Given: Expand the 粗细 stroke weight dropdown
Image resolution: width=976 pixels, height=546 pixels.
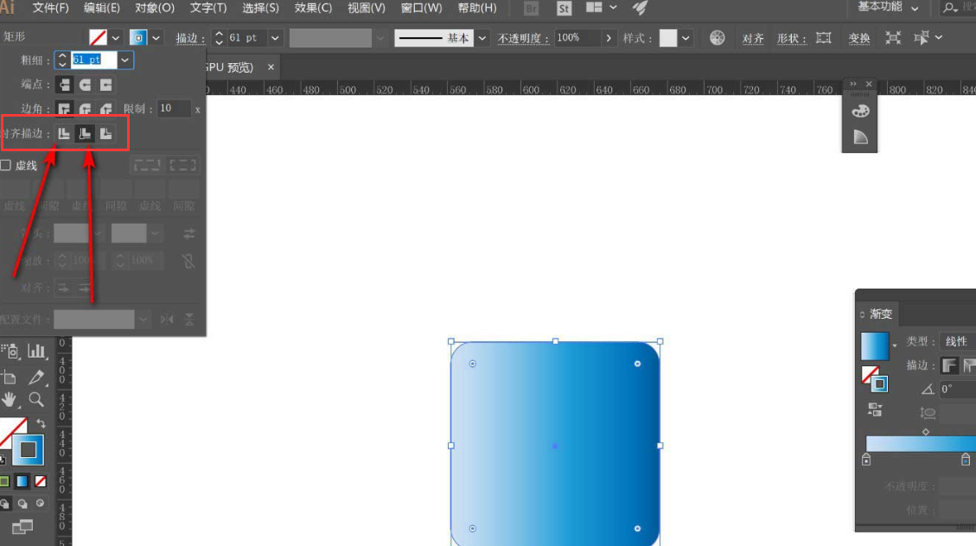Looking at the screenshot, I should point(126,60).
